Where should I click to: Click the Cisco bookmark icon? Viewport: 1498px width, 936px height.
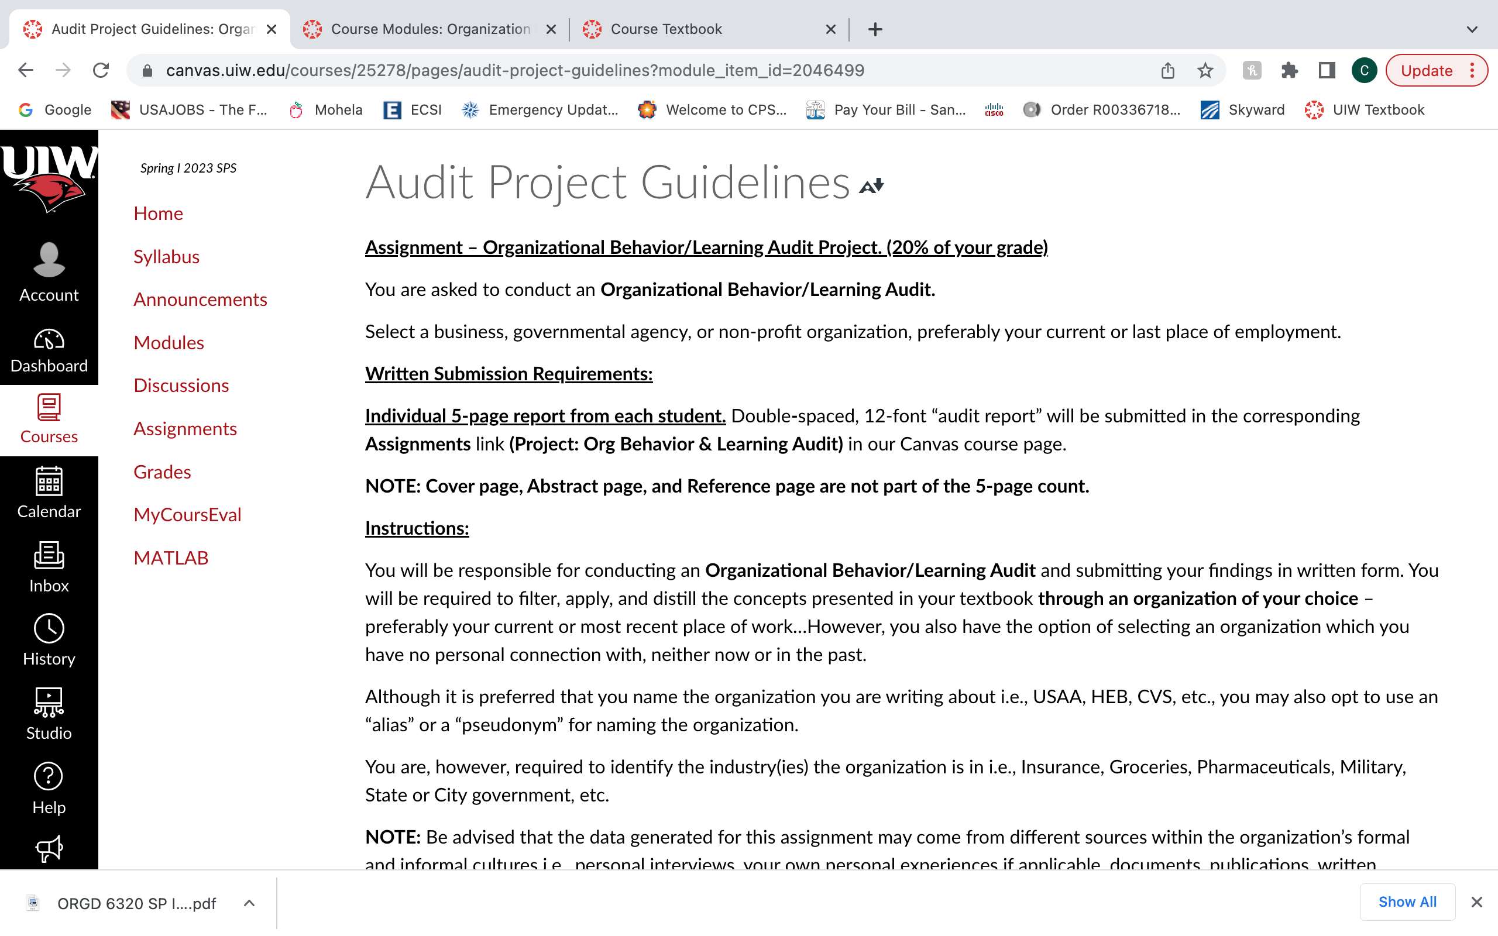[994, 109]
